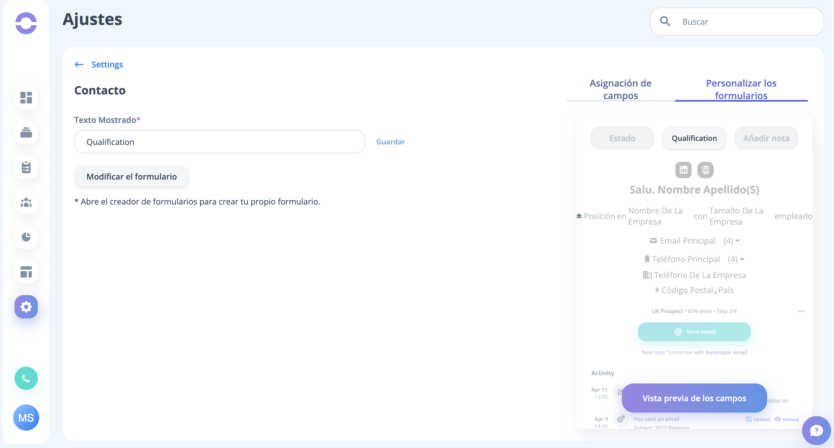Viewport: 834px width, 448px height.
Task: Click Modificar el formulario button
Action: (131, 176)
